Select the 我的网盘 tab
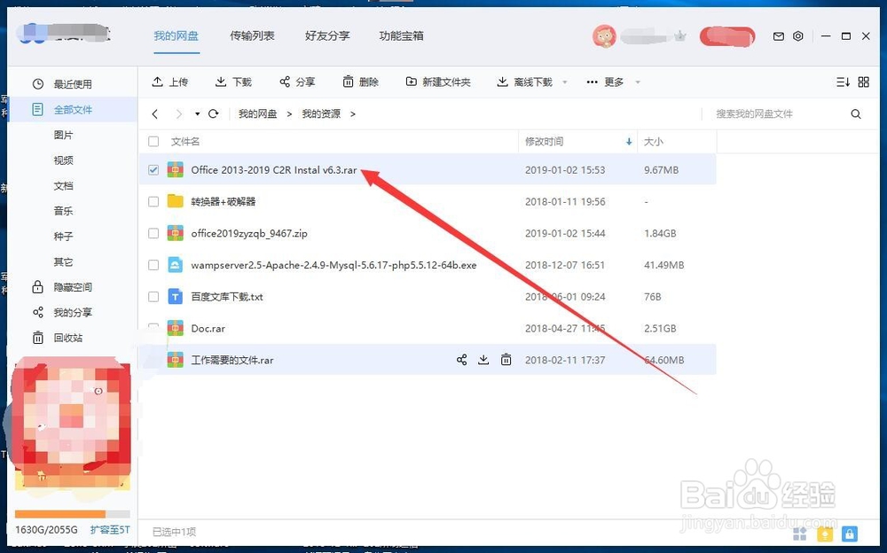 (176, 36)
